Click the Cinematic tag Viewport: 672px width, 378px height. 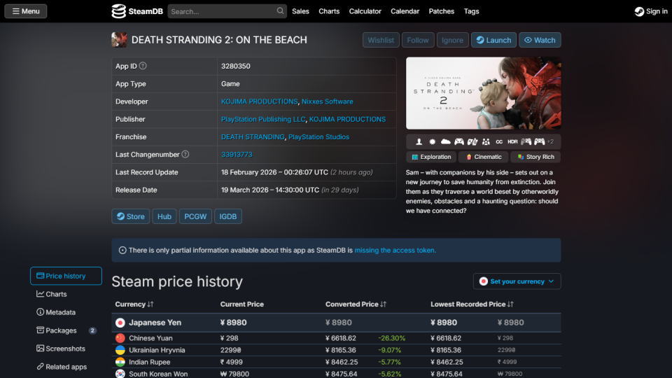coord(484,157)
